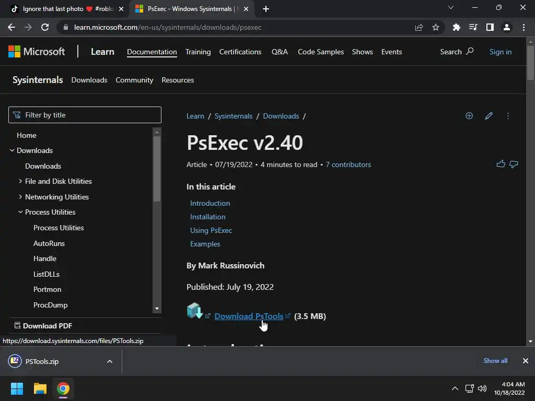Open Sysinternals Downloads nav link
Image resolution: width=535 pixels, height=401 pixels.
89,80
